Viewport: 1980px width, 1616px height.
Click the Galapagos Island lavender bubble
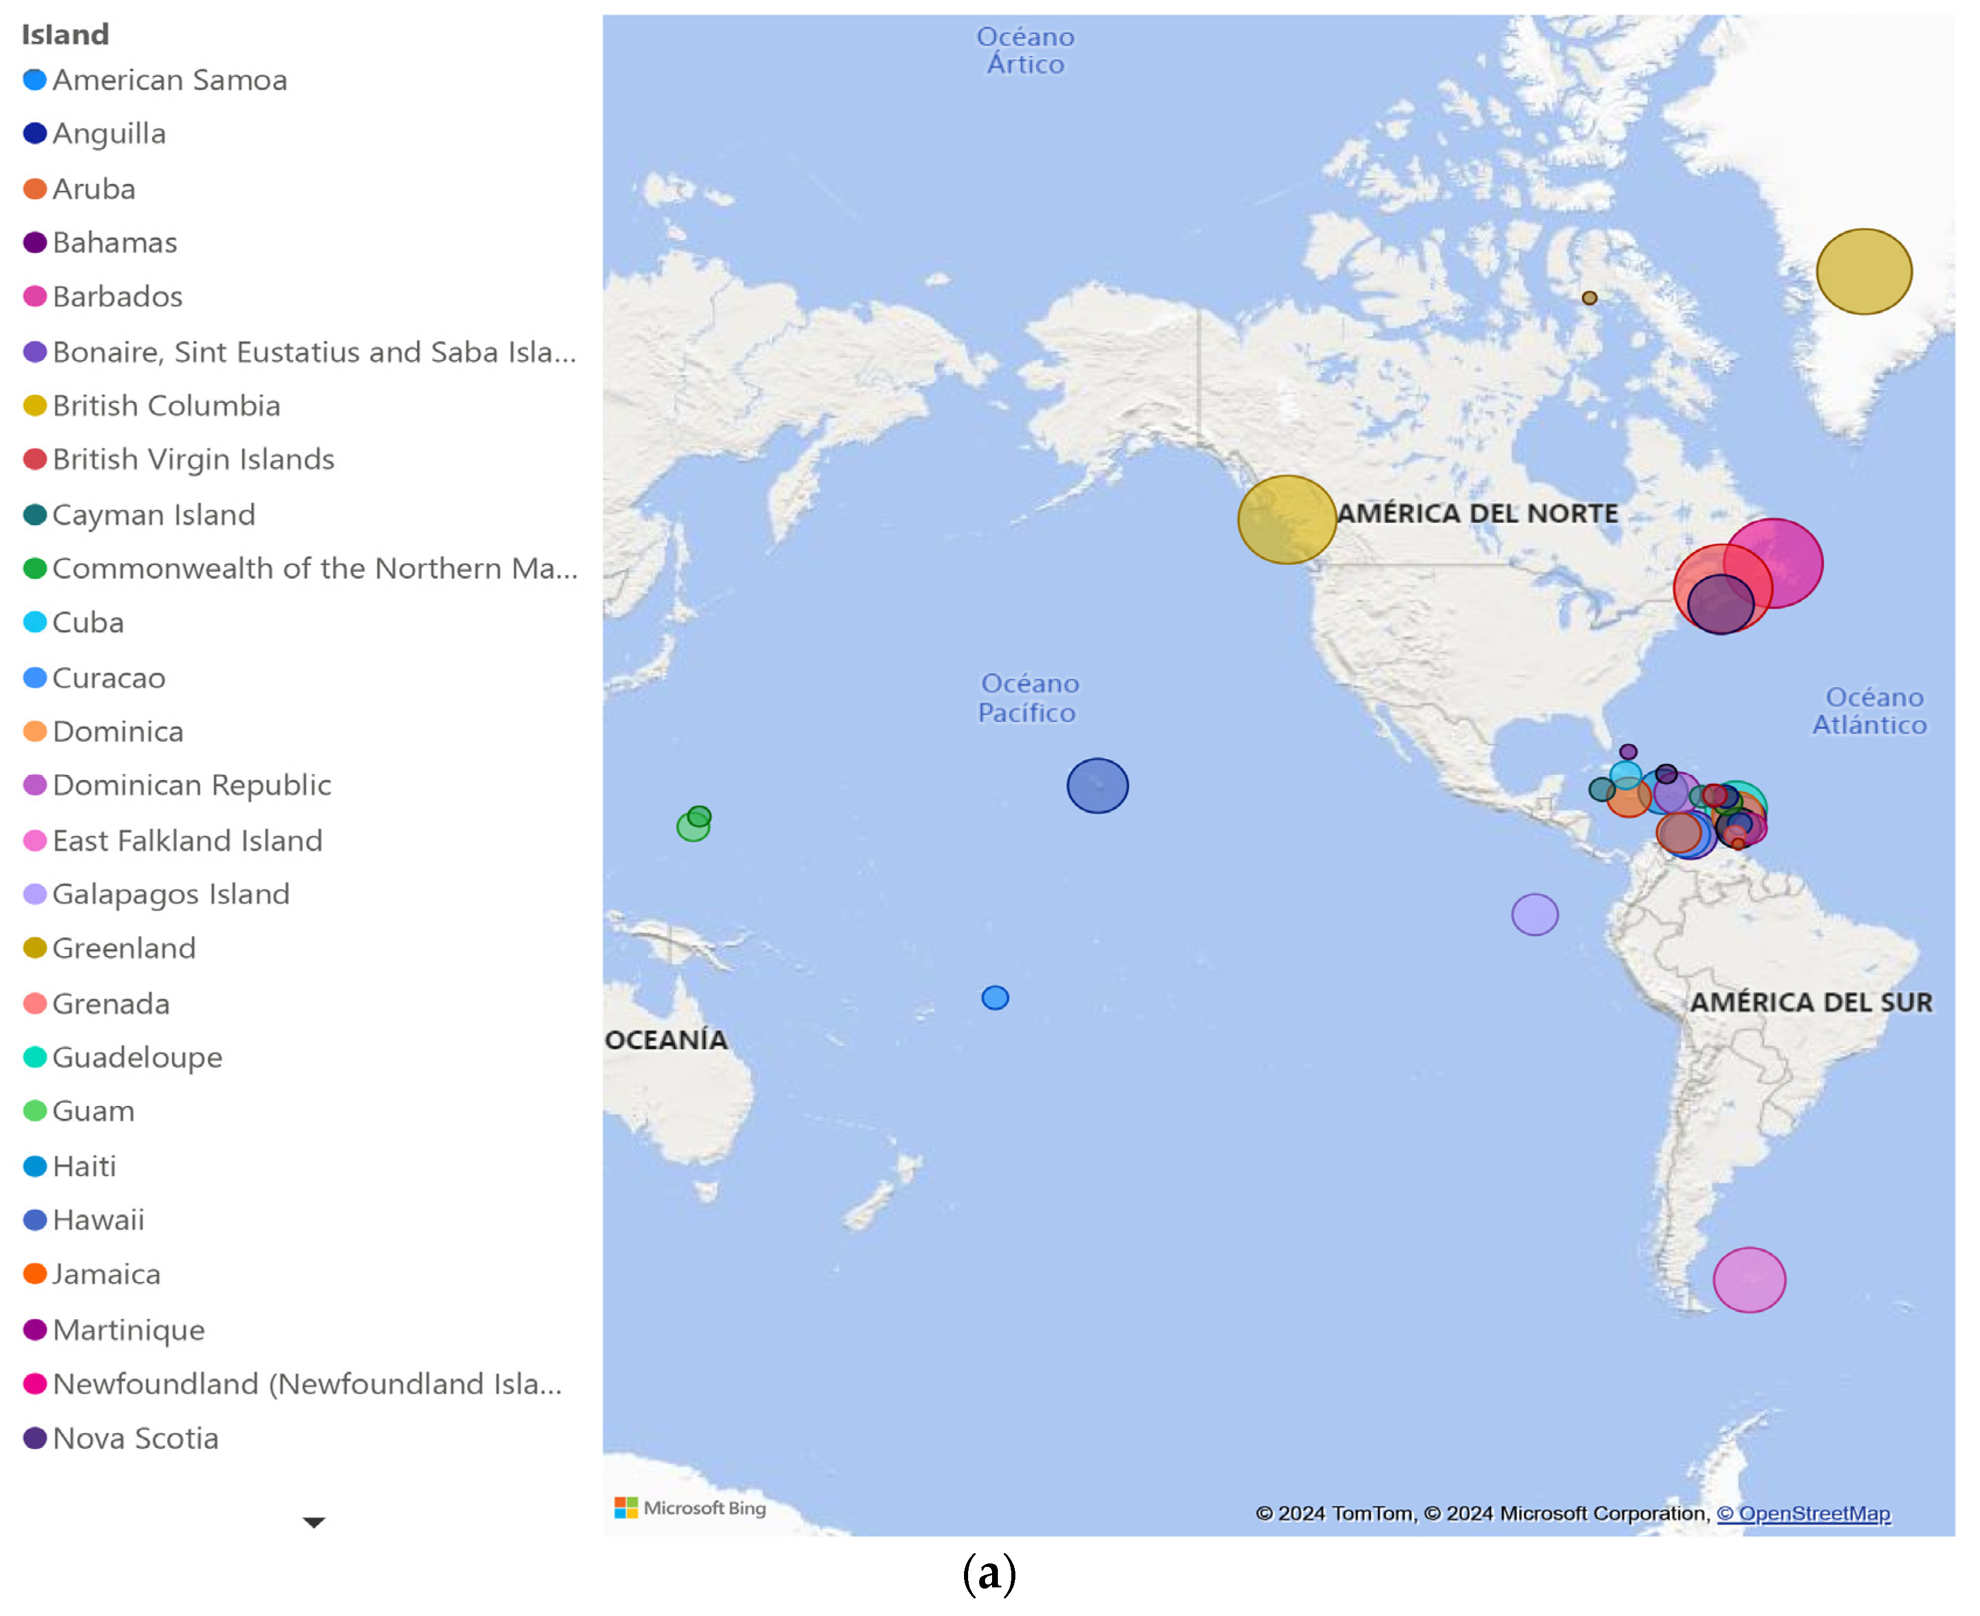point(1535,915)
